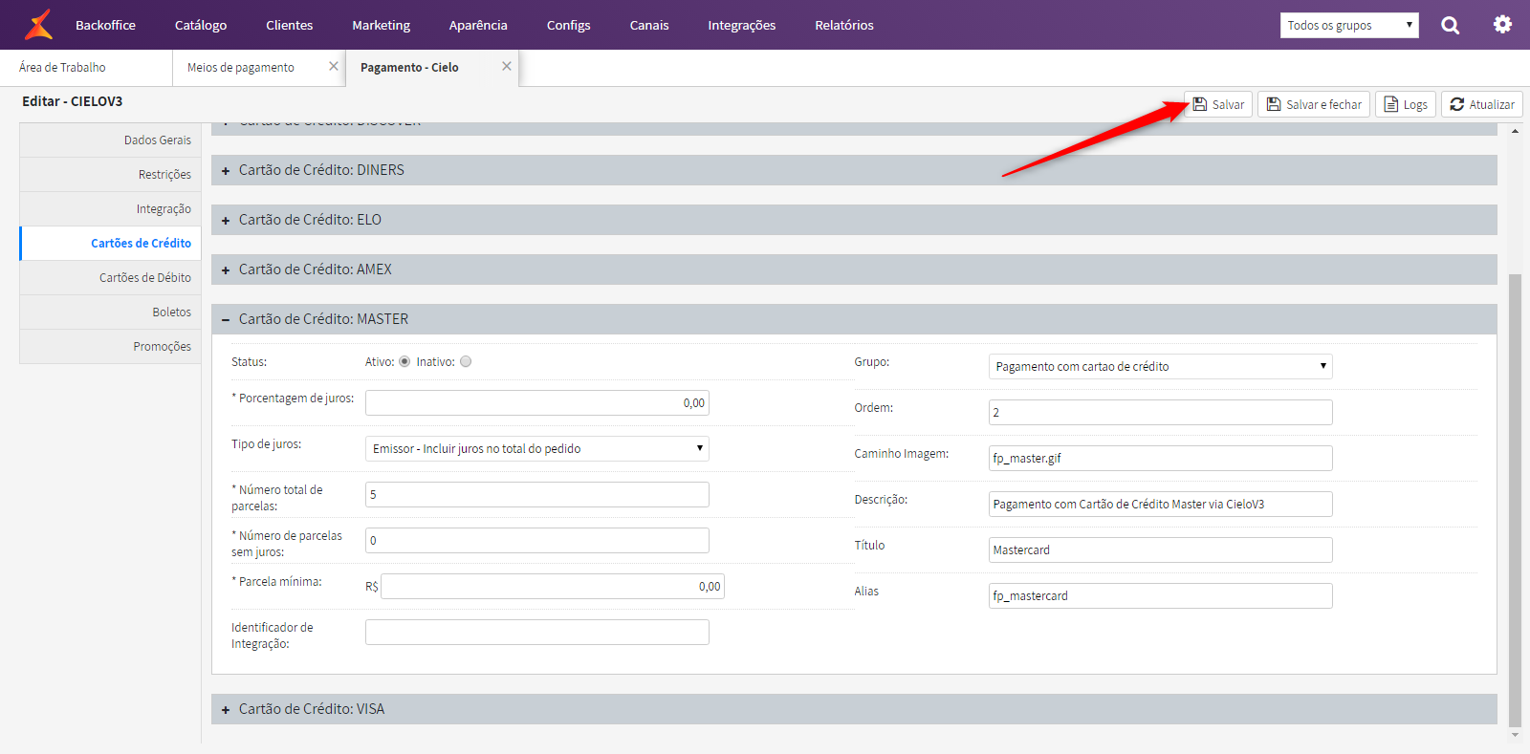
Task: Click the Identificador de Integração field
Action: point(537,632)
